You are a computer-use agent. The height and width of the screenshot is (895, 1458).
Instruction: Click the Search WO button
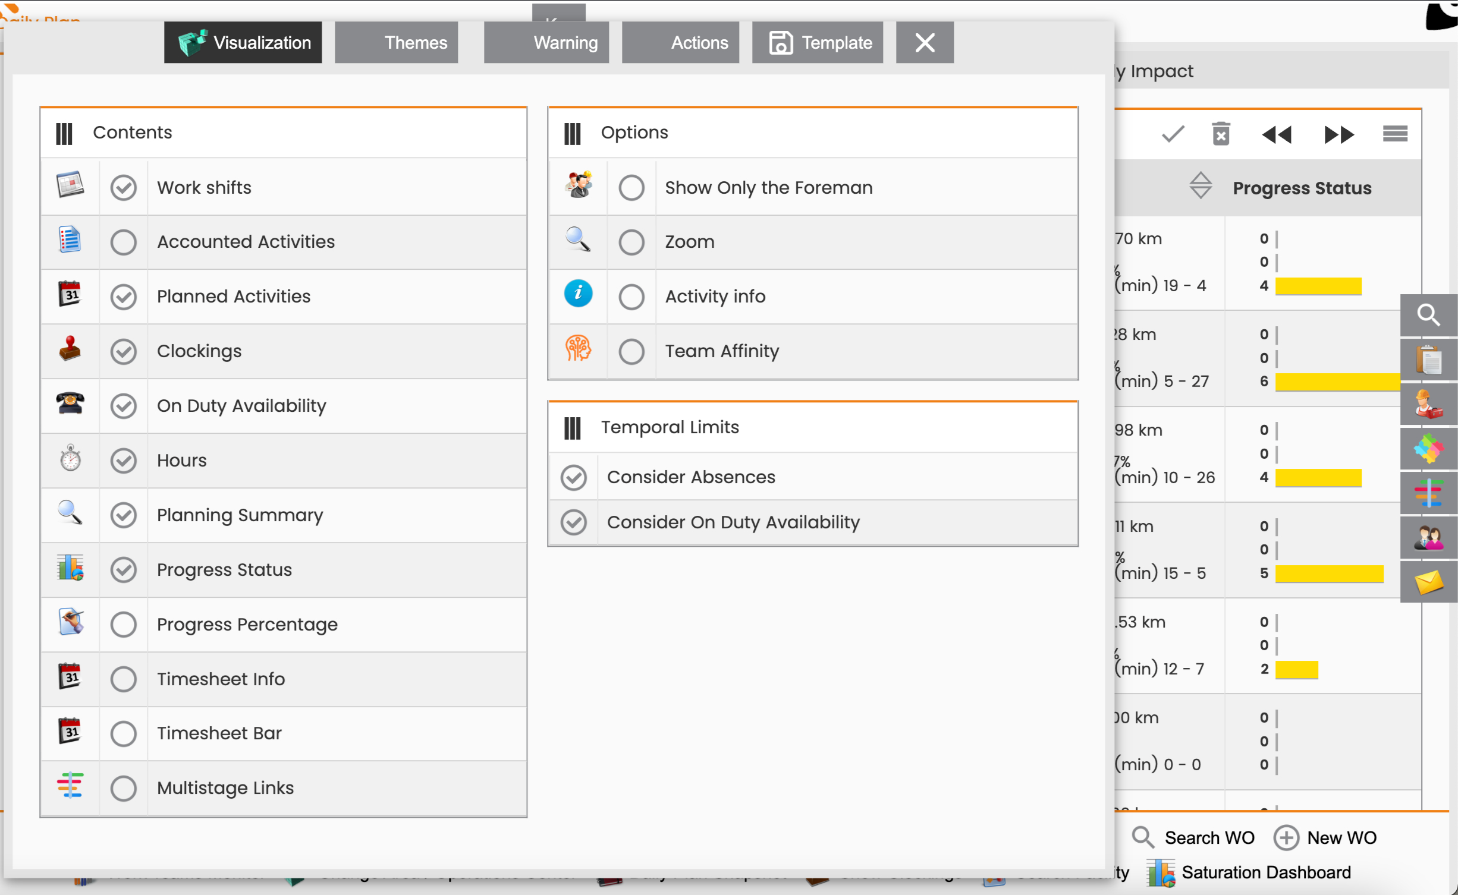click(x=1193, y=838)
